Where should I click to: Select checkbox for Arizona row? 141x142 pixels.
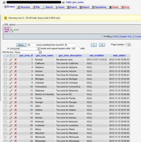[5, 72]
